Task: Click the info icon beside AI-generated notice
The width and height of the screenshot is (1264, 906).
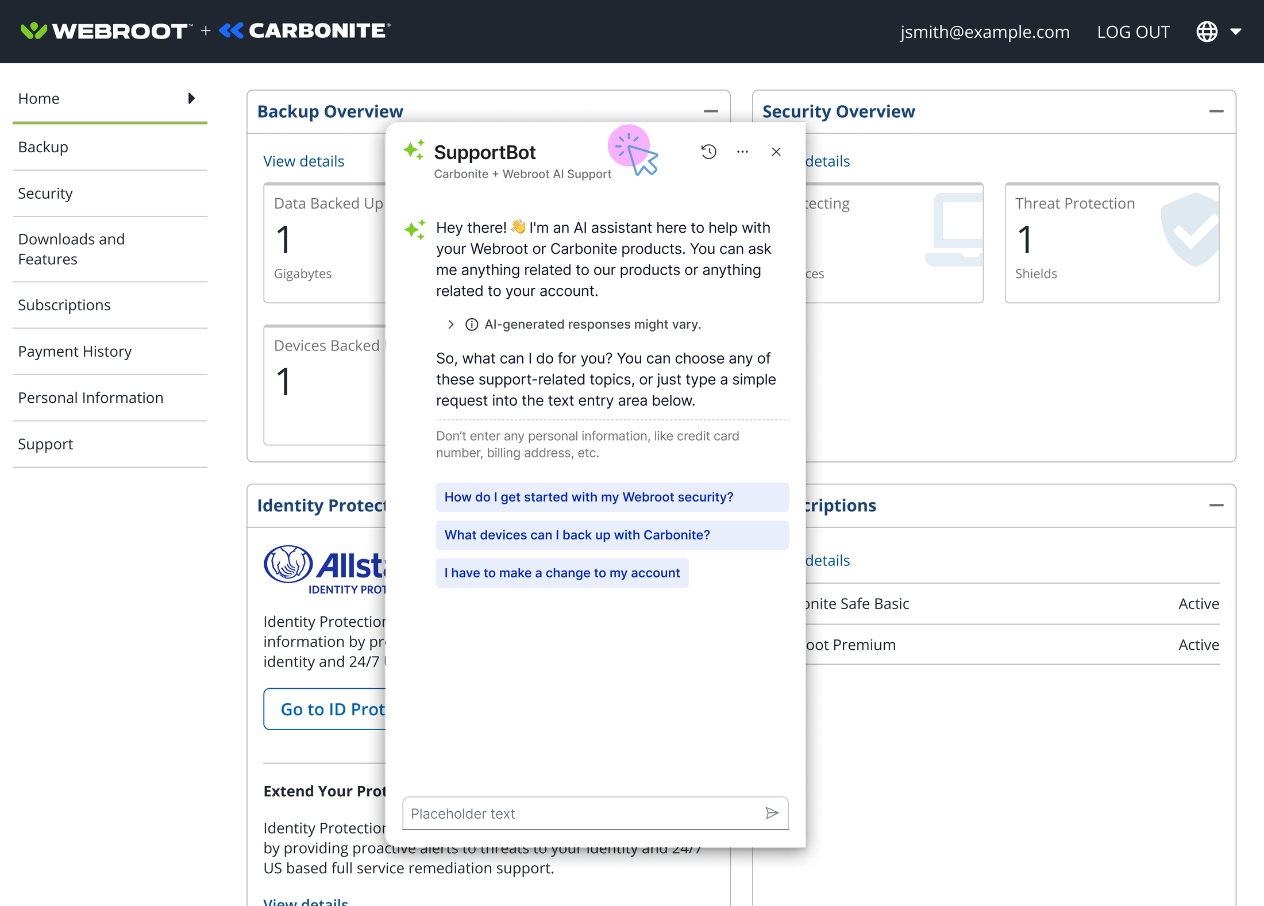Action: pos(472,325)
